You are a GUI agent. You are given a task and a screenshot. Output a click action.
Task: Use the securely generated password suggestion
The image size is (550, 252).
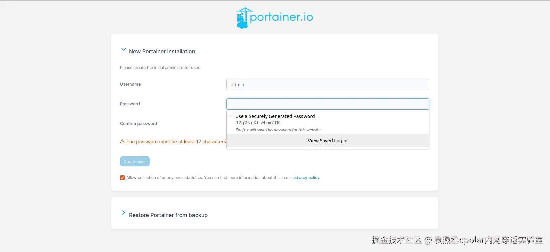tap(328, 122)
